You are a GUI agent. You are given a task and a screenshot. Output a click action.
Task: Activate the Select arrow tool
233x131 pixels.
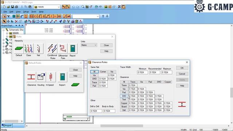click(4, 21)
